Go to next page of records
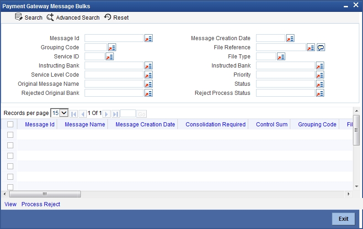Image resolution: width=363 pixels, height=229 pixels. tap(107, 114)
